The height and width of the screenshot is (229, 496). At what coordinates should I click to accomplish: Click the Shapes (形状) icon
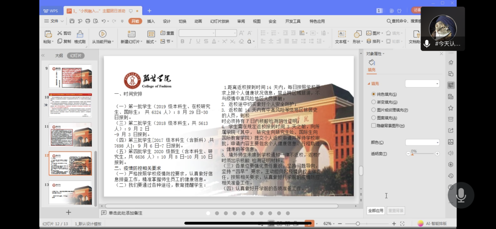(x=357, y=34)
